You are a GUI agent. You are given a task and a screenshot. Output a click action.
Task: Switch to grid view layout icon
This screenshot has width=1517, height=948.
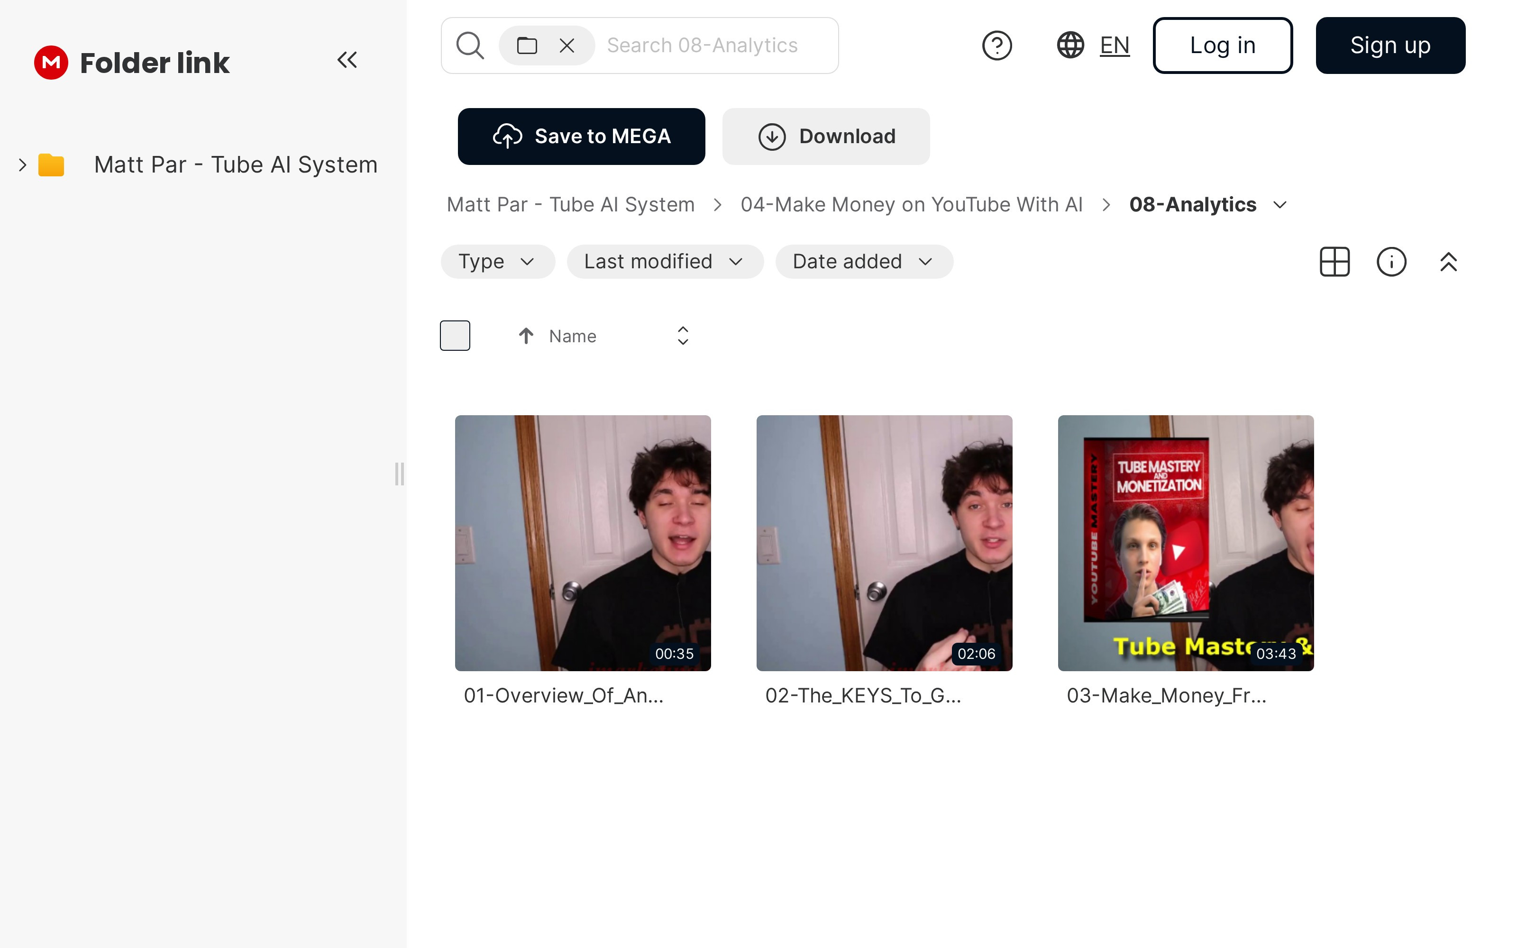point(1334,262)
